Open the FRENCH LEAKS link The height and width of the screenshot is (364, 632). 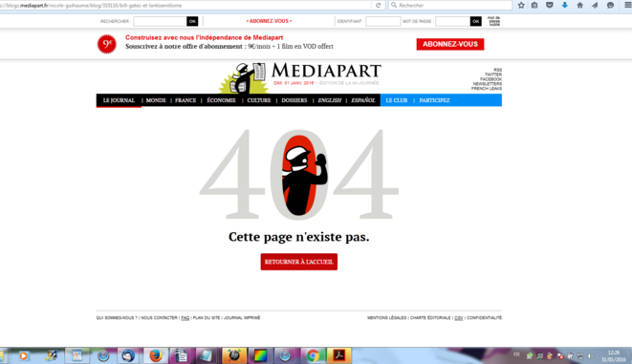coord(487,89)
